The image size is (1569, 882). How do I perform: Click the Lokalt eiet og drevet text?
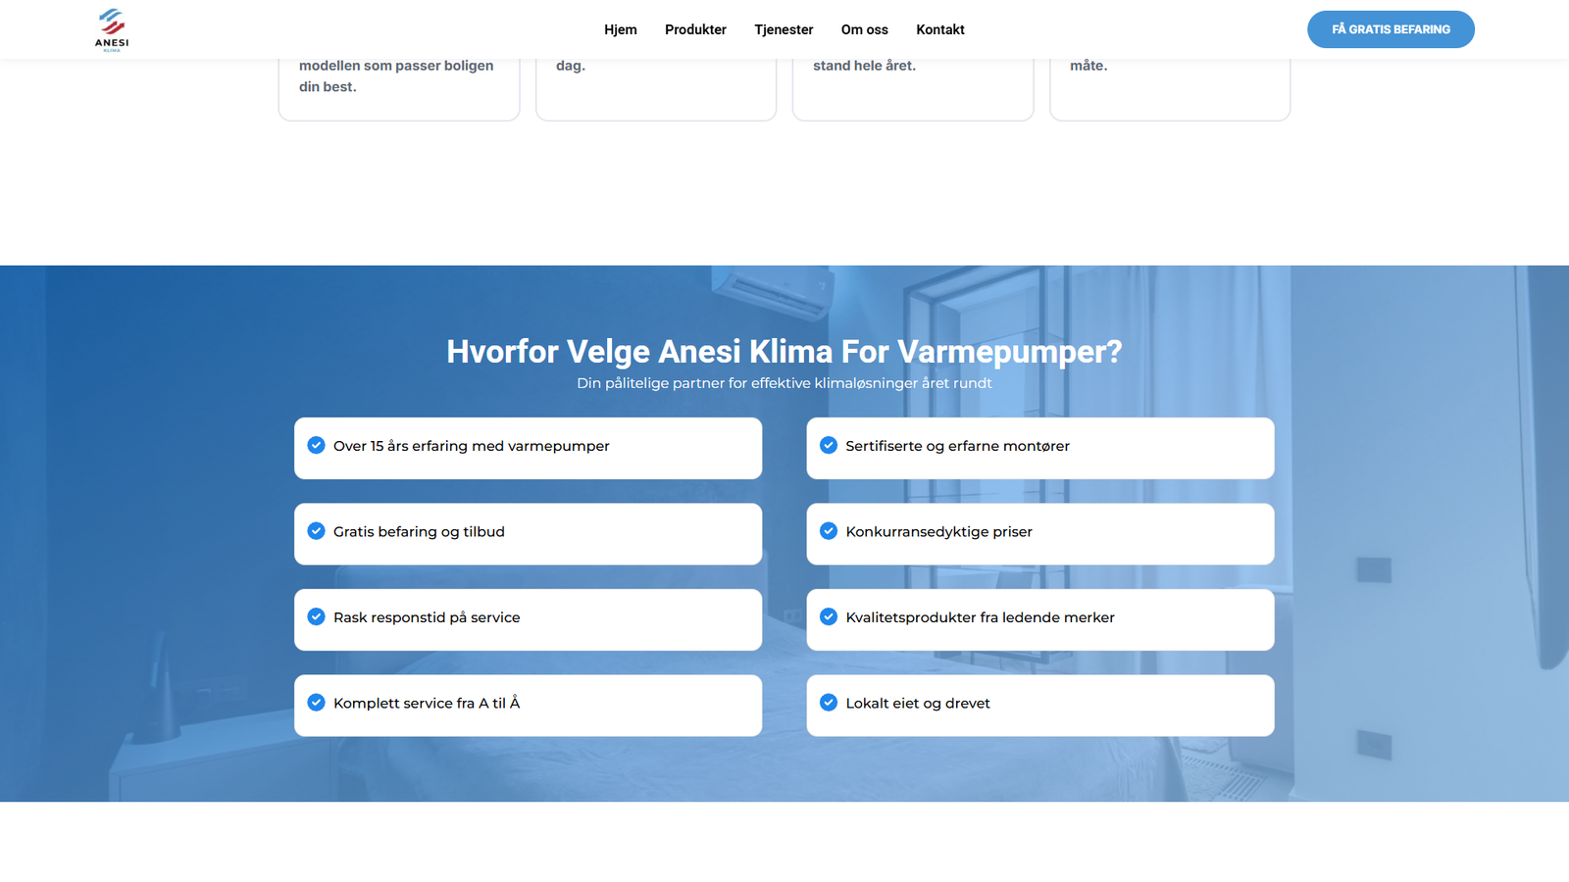pyautogui.click(x=918, y=704)
